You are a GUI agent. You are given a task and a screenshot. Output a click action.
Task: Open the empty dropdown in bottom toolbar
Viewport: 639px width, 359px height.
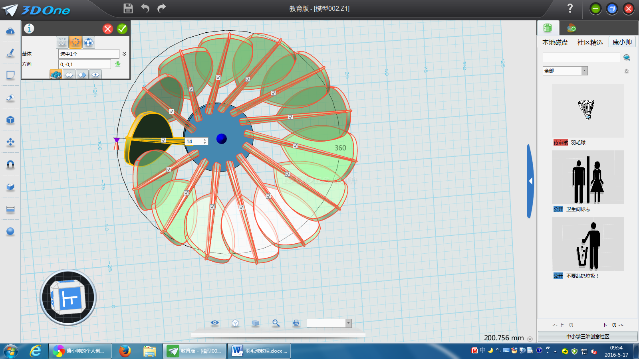[348, 323]
